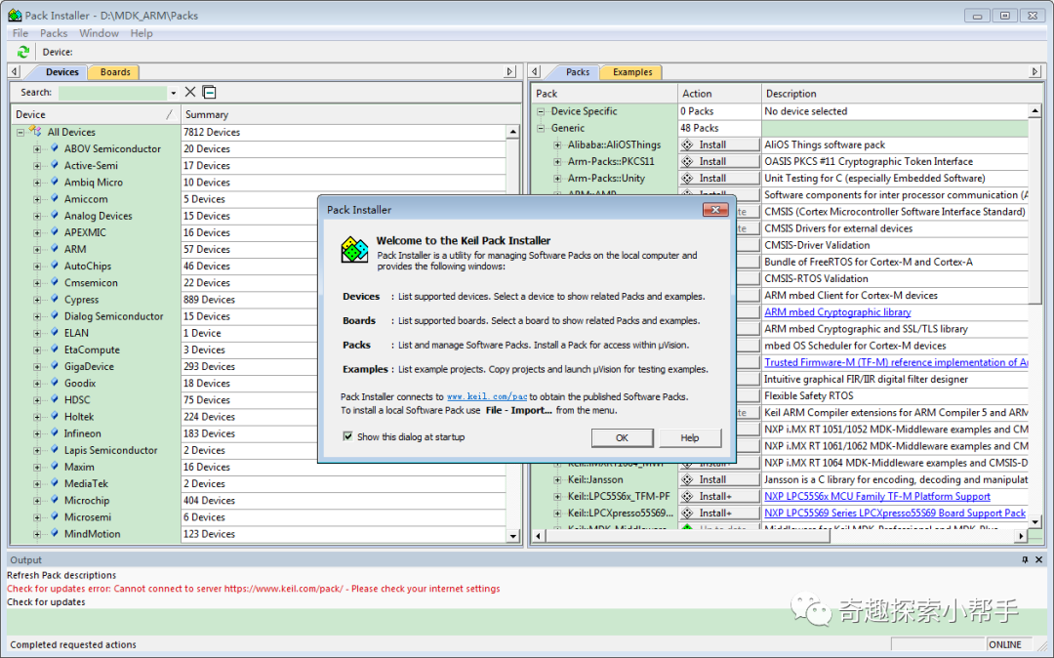Click the Keil Pack Installer dialog logo
The width and height of the screenshot is (1054, 658).
[354, 249]
